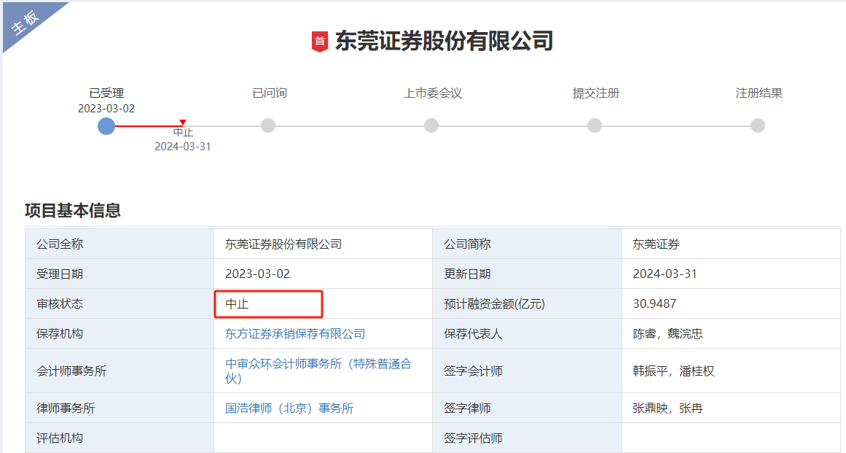Click the 审核状态 value 中止 in table
Image resolution: width=846 pixels, height=453 pixels.
pos(237,304)
